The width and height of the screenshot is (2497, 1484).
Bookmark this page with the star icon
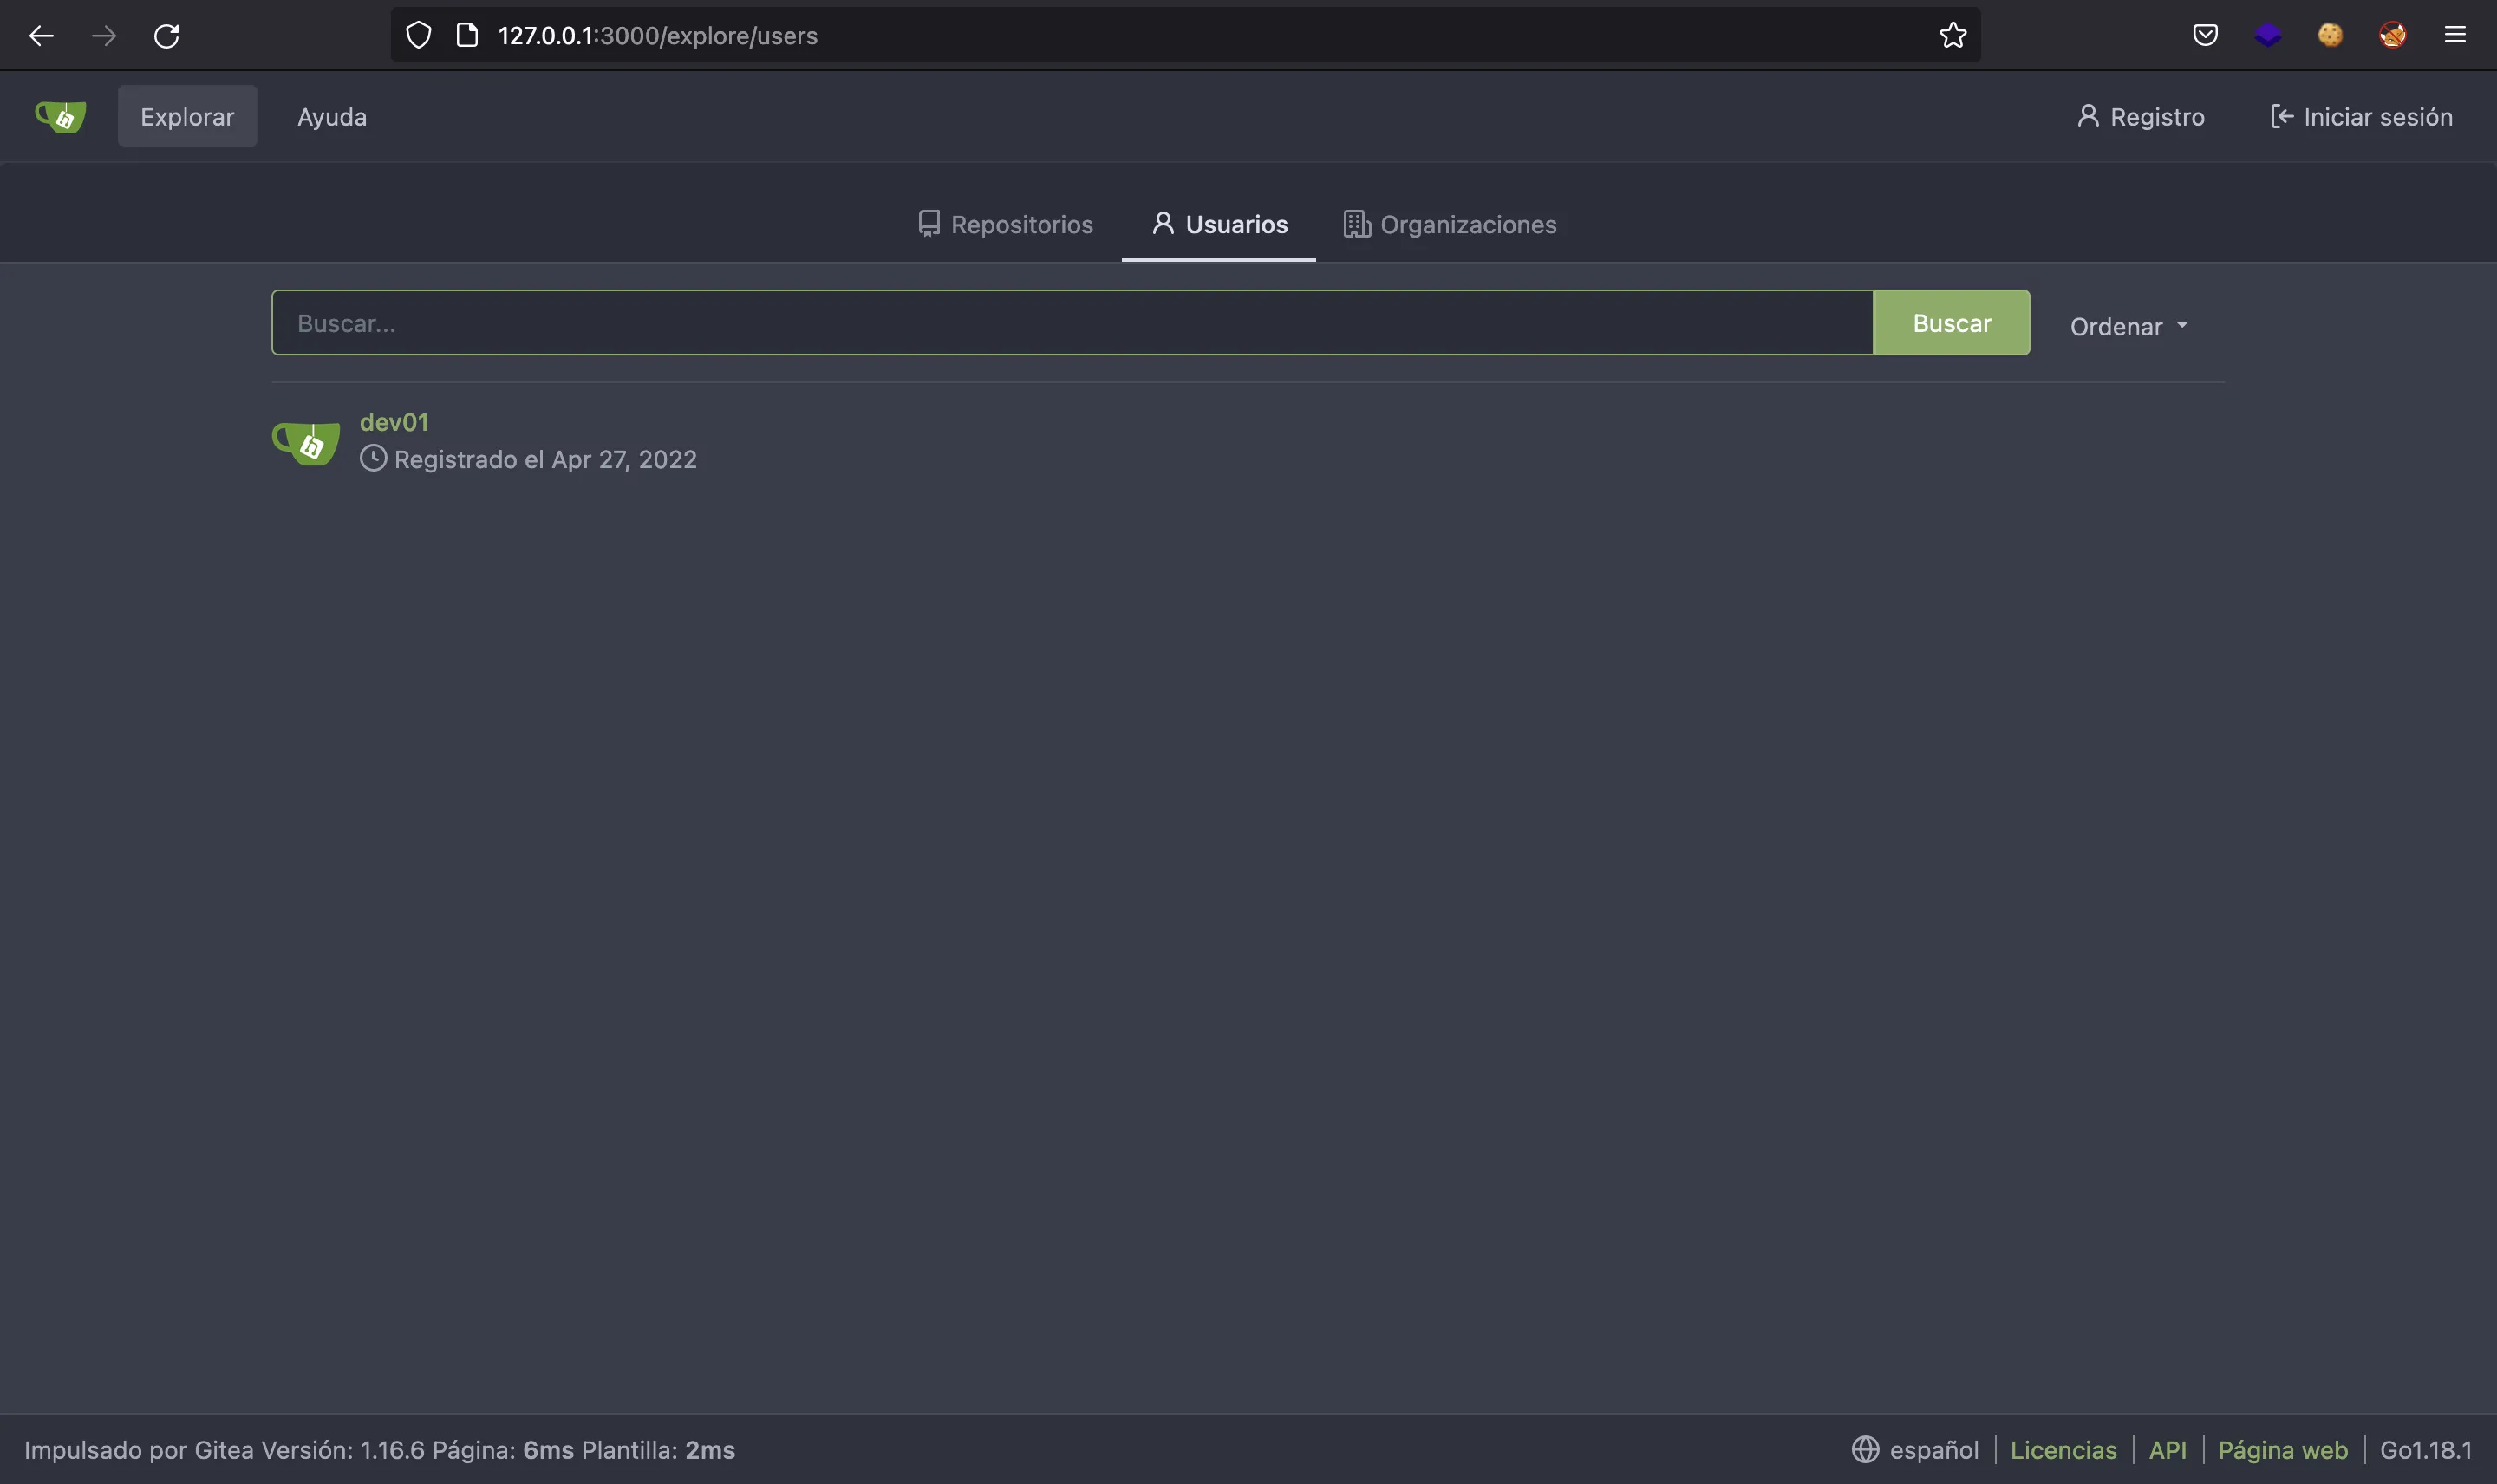pos(1953,36)
